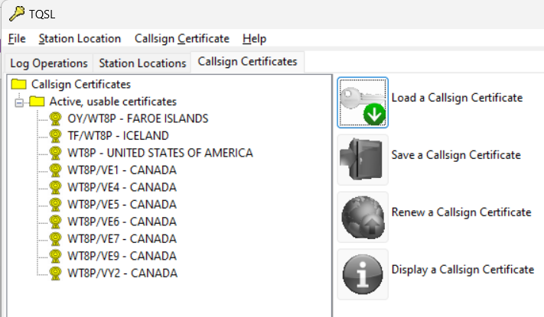544x317 pixels.
Task: Select WT8P - UNITED STATES OF AMERICA certificate
Action: [160, 153]
